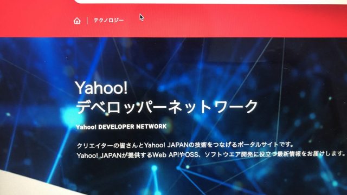Click the large Yahoo! heading text
Screen dimensions: 347x195
tap(101, 88)
